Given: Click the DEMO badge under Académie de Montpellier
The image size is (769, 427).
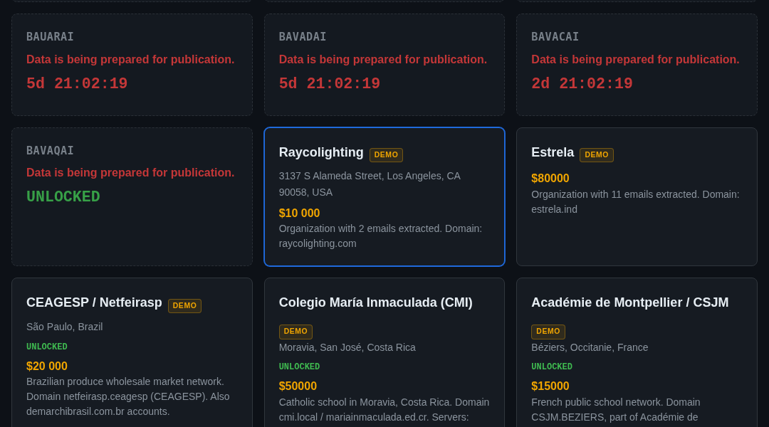Looking at the screenshot, I should (548, 332).
